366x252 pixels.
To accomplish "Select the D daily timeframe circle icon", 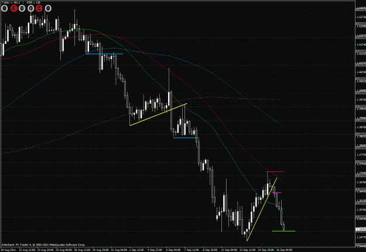I will (x=48, y=8).
